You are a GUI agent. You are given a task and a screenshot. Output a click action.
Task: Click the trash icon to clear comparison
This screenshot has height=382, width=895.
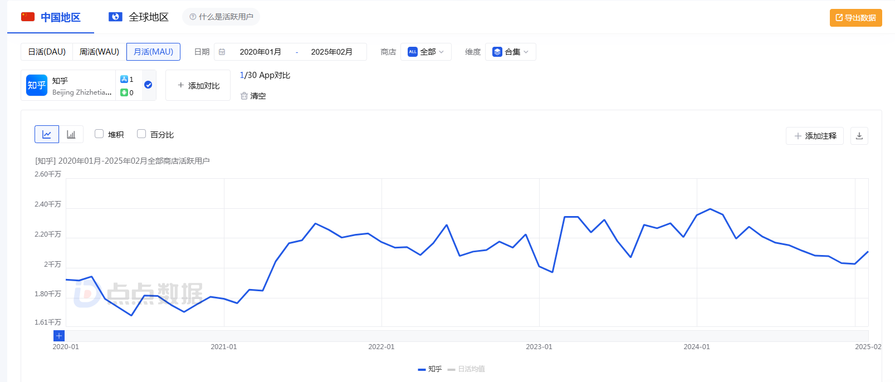[x=244, y=96]
